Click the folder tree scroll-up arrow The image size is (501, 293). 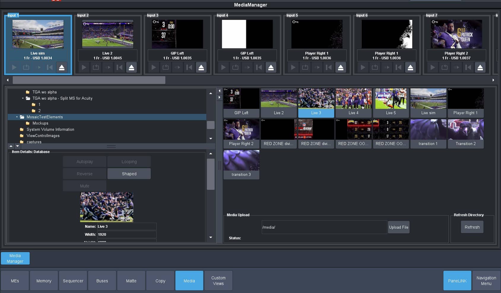pos(211,93)
